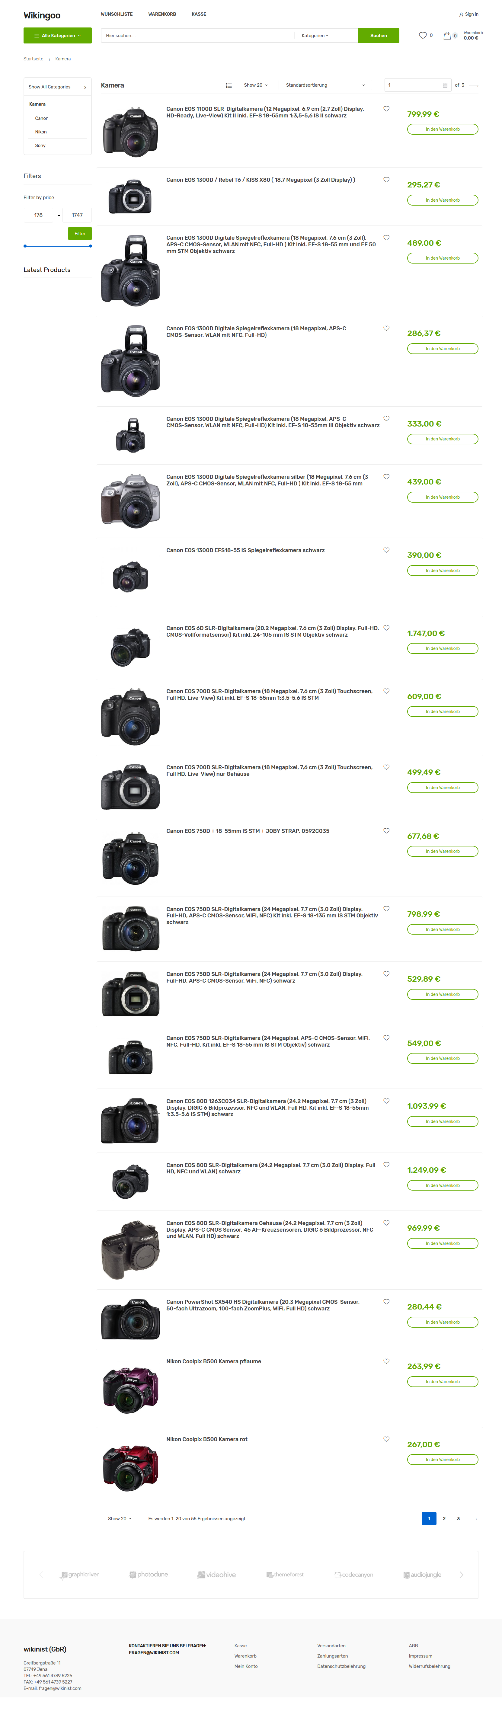Open the Alle Kategorien dropdown

pyautogui.click(x=58, y=35)
